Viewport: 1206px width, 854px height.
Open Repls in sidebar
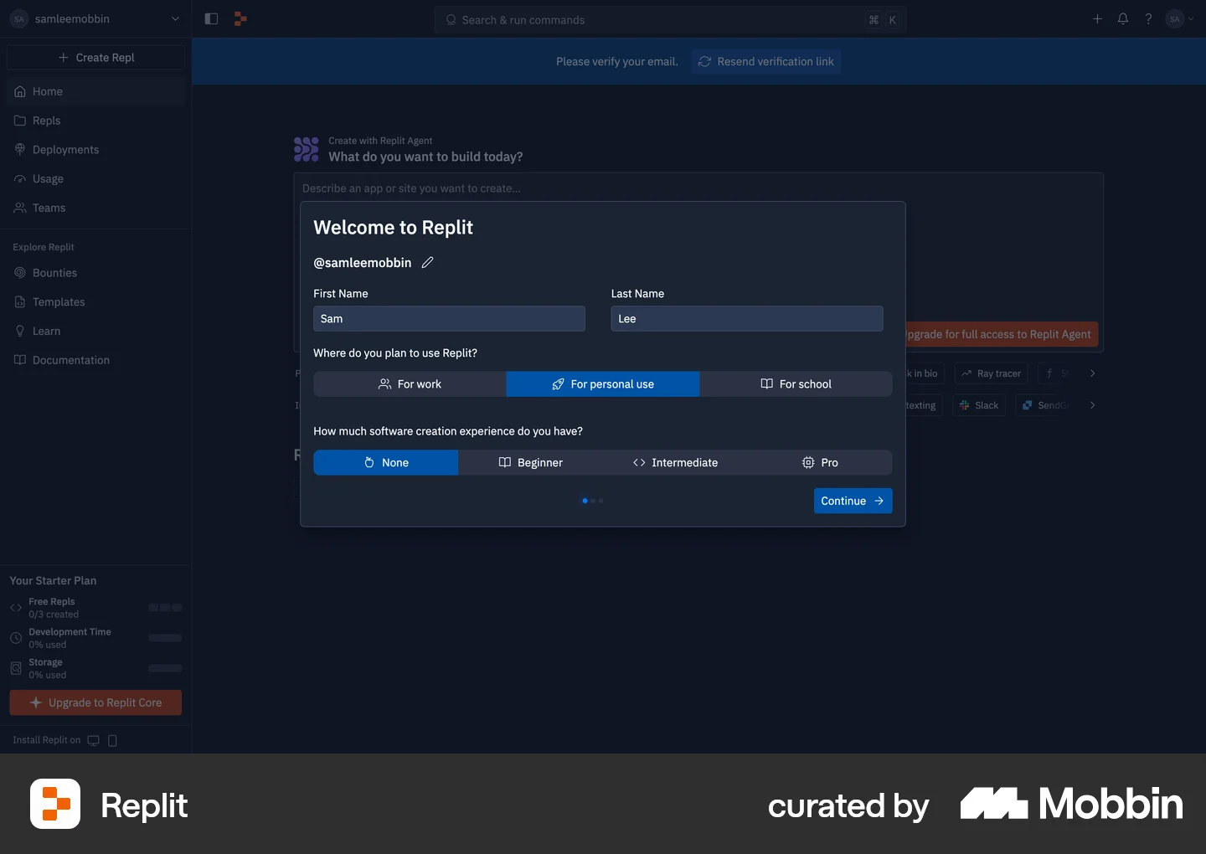(x=95, y=121)
